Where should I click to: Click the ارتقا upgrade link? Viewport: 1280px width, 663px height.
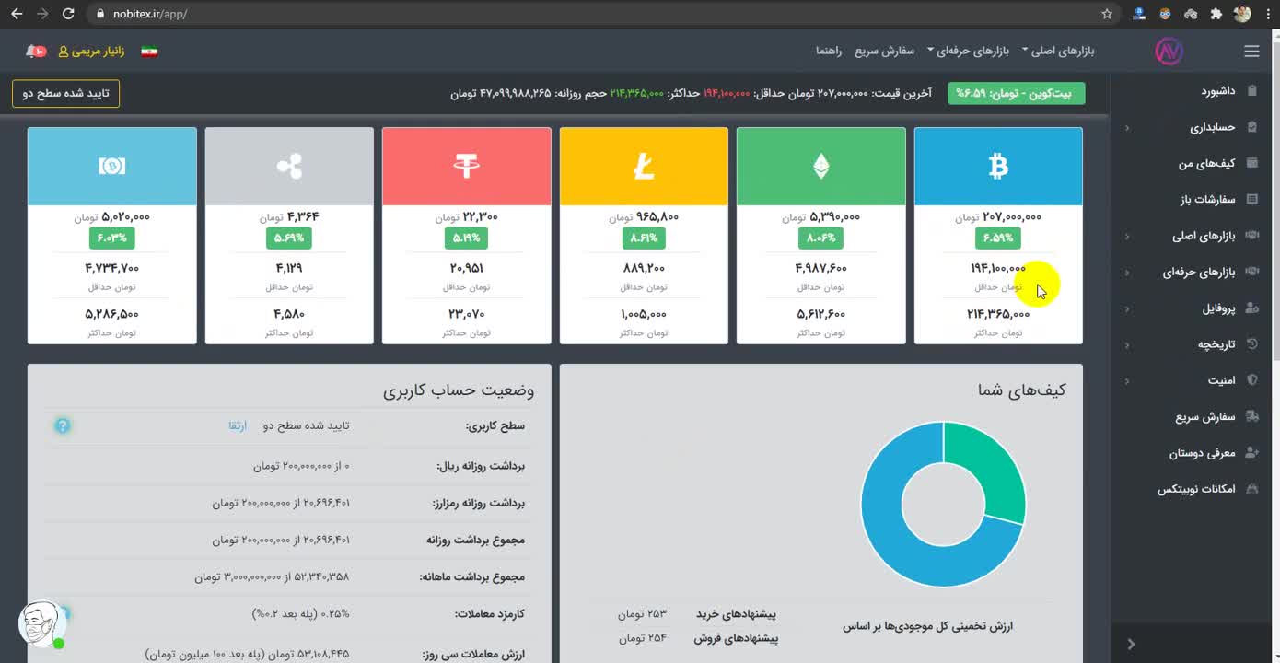point(238,425)
